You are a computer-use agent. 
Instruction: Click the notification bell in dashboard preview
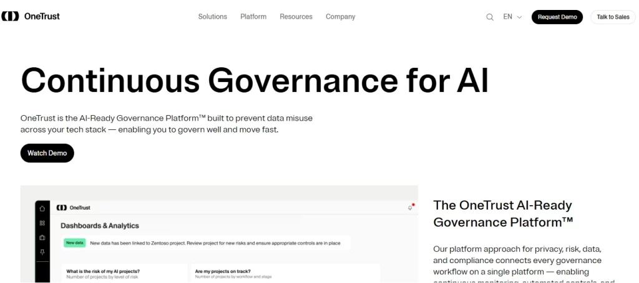click(411, 208)
